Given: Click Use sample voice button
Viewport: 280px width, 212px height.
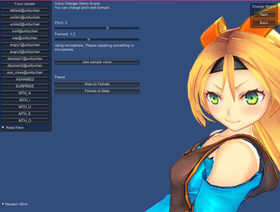Looking at the screenshot, I should [97, 62].
